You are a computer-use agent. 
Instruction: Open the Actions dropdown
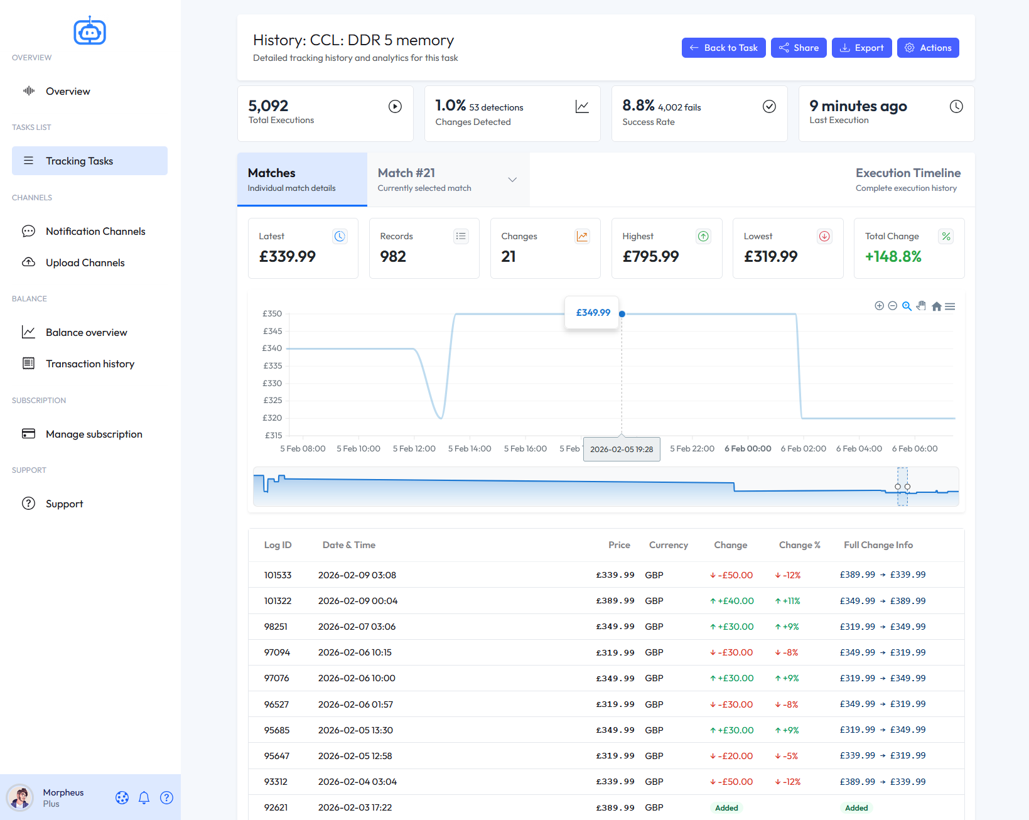(x=928, y=47)
